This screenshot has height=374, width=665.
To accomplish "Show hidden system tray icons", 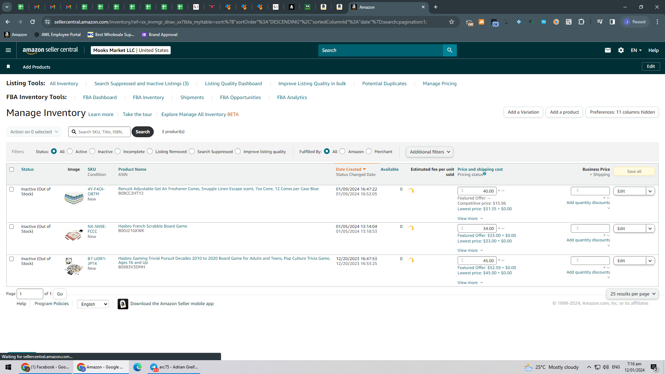I will pos(589,367).
